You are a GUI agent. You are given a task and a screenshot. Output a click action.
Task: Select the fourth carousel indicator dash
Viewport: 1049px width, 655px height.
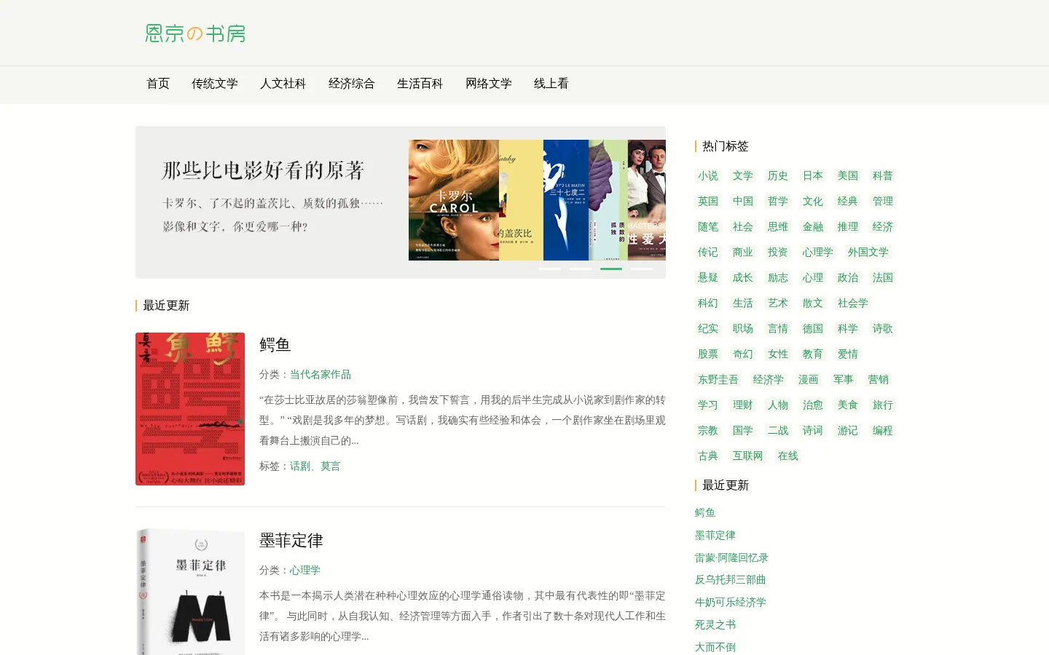tap(642, 269)
